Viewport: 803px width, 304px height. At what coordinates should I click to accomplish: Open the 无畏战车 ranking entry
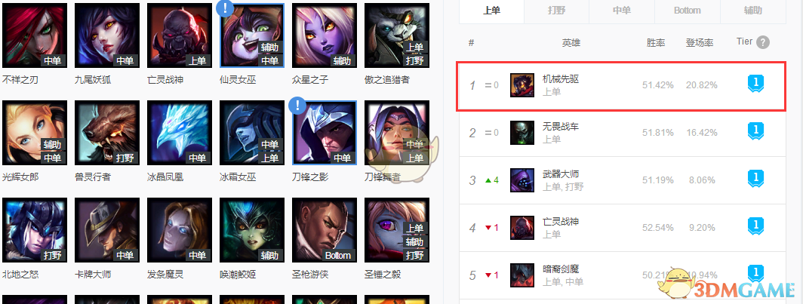point(622,133)
